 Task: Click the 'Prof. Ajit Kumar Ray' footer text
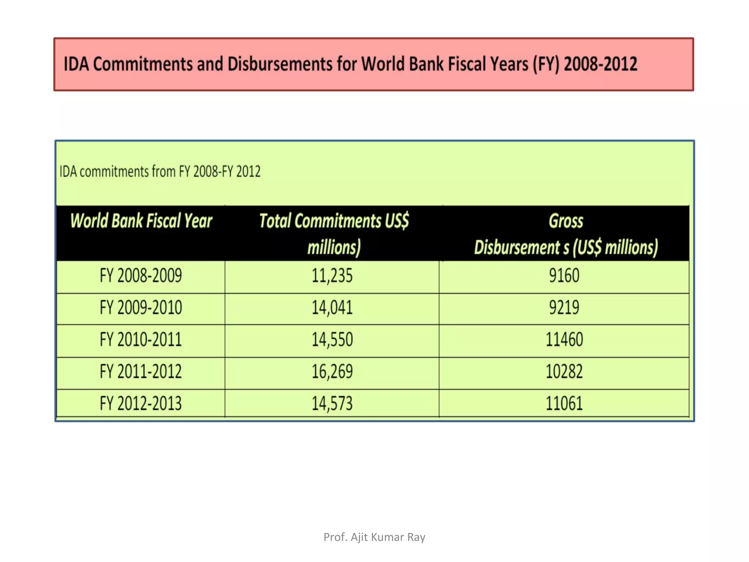tap(374, 537)
